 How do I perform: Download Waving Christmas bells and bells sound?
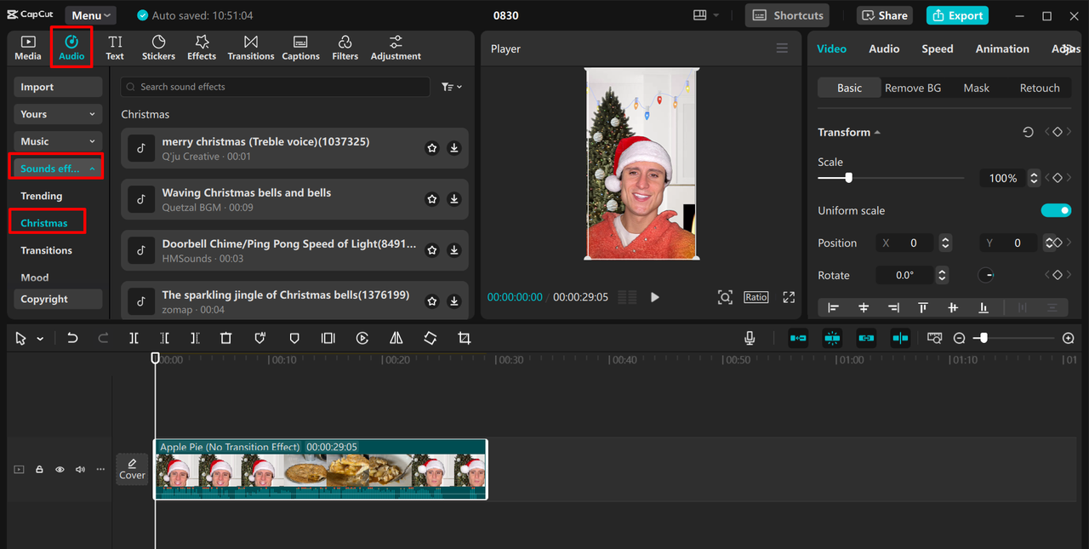454,199
